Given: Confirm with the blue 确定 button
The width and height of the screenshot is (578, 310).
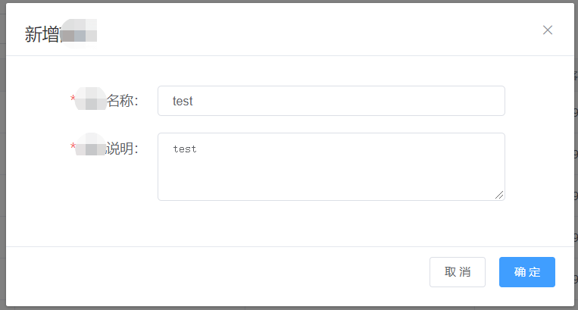Looking at the screenshot, I should click(x=526, y=271).
